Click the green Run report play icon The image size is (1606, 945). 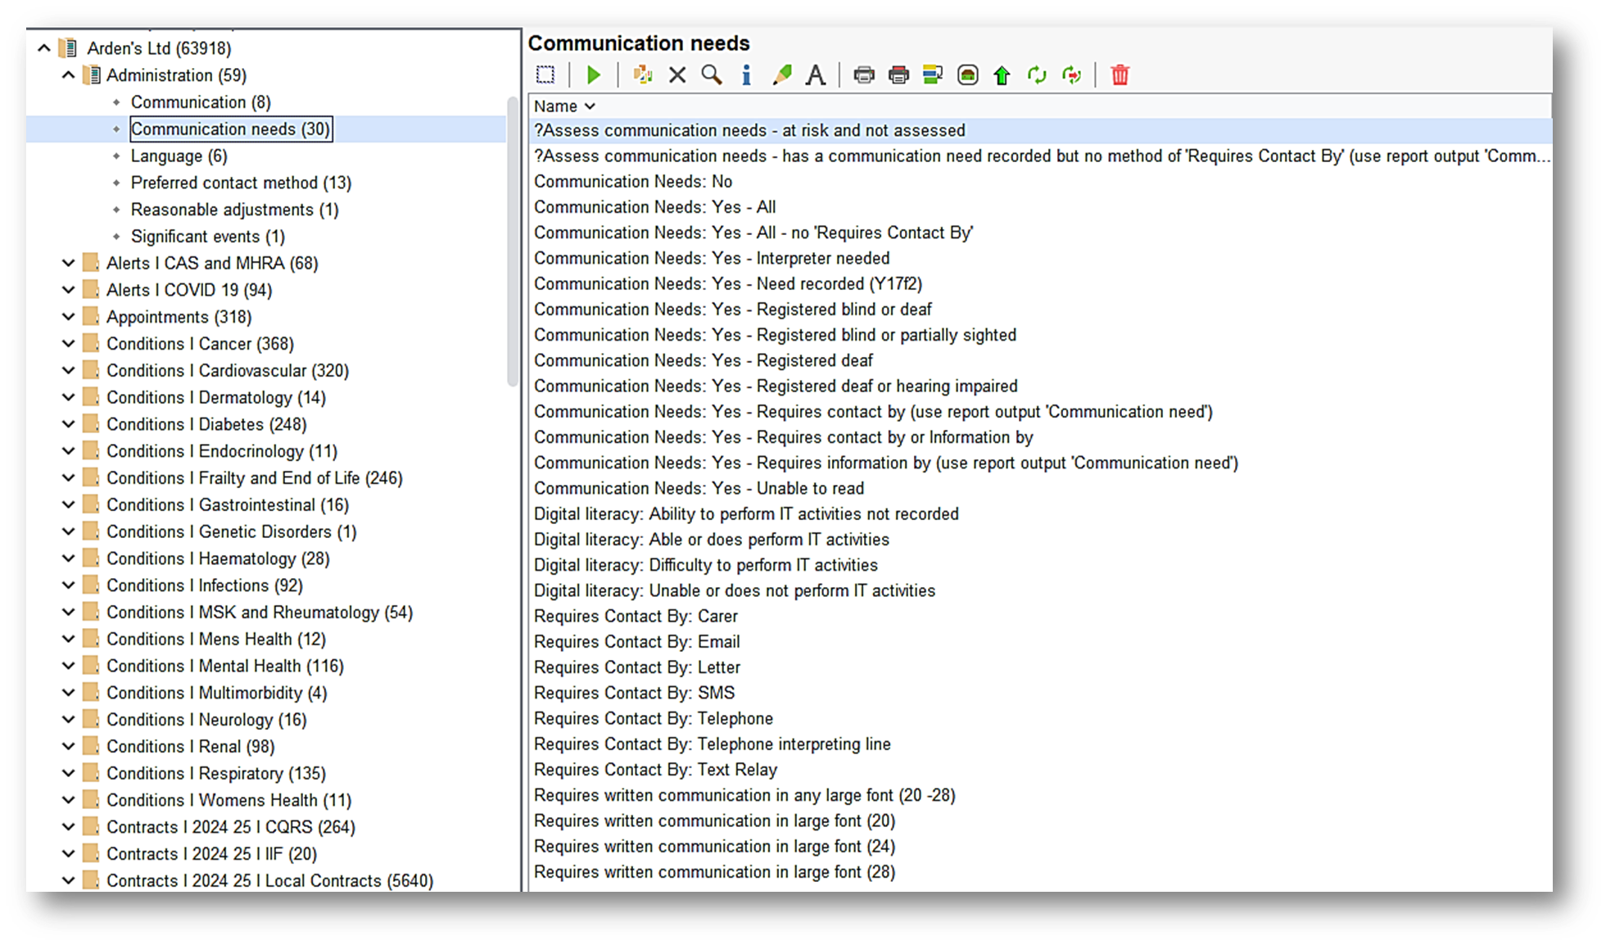click(x=594, y=75)
